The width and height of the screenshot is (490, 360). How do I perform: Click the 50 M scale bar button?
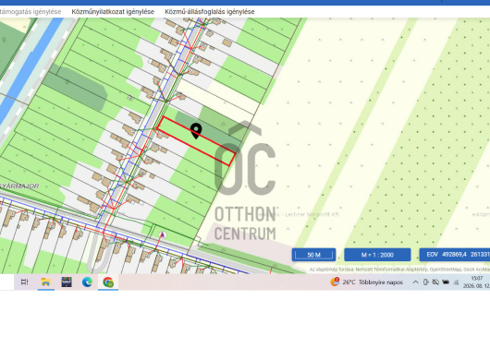pyautogui.click(x=313, y=255)
